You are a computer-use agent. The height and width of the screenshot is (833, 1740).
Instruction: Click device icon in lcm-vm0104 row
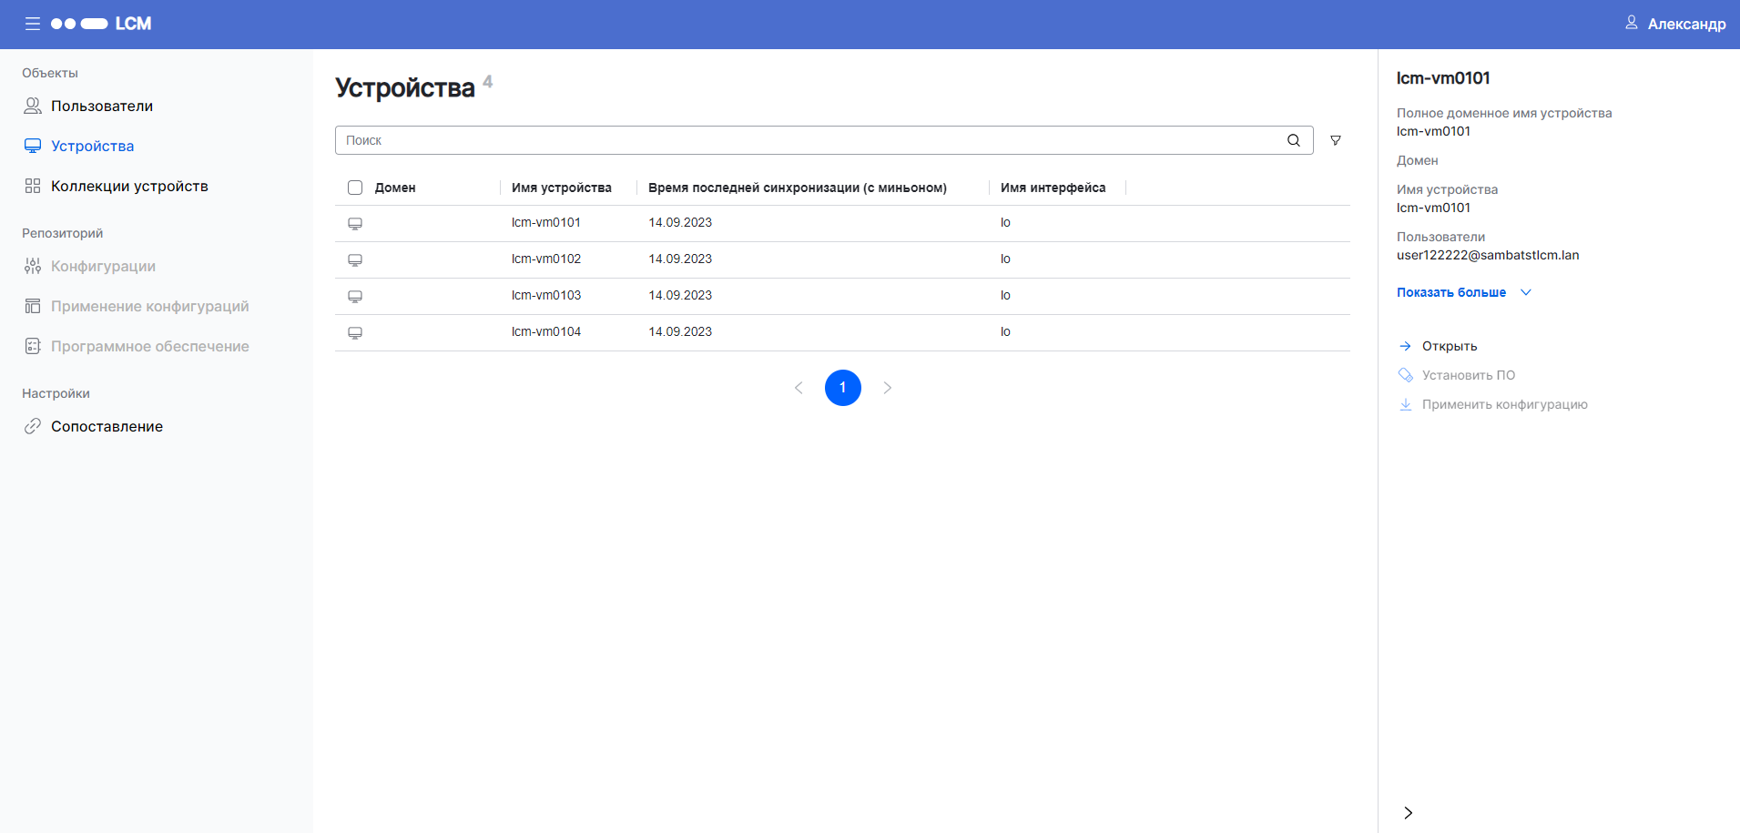(x=355, y=333)
